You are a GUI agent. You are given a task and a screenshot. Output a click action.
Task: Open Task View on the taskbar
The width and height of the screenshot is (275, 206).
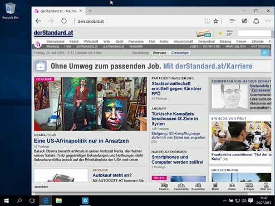(32, 200)
